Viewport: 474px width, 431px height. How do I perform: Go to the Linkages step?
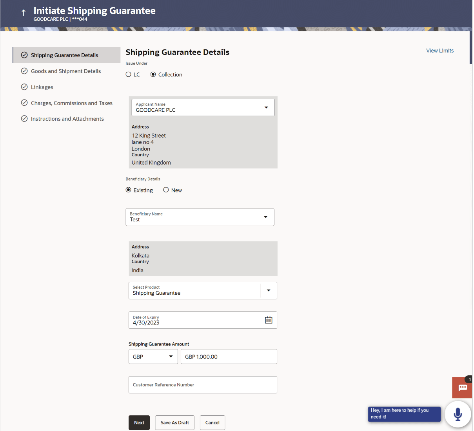tap(42, 87)
